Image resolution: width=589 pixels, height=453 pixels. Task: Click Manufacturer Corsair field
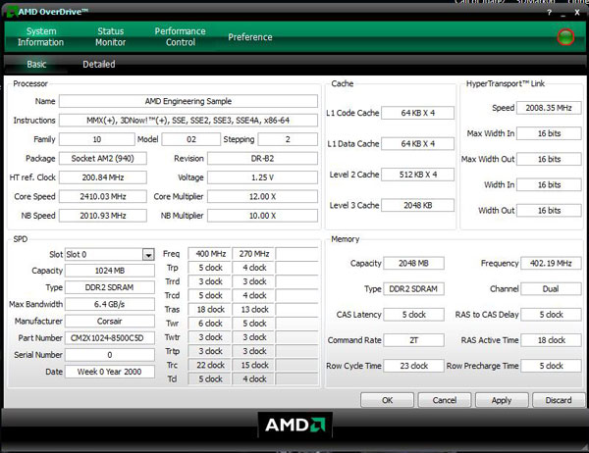click(x=110, y=322)
